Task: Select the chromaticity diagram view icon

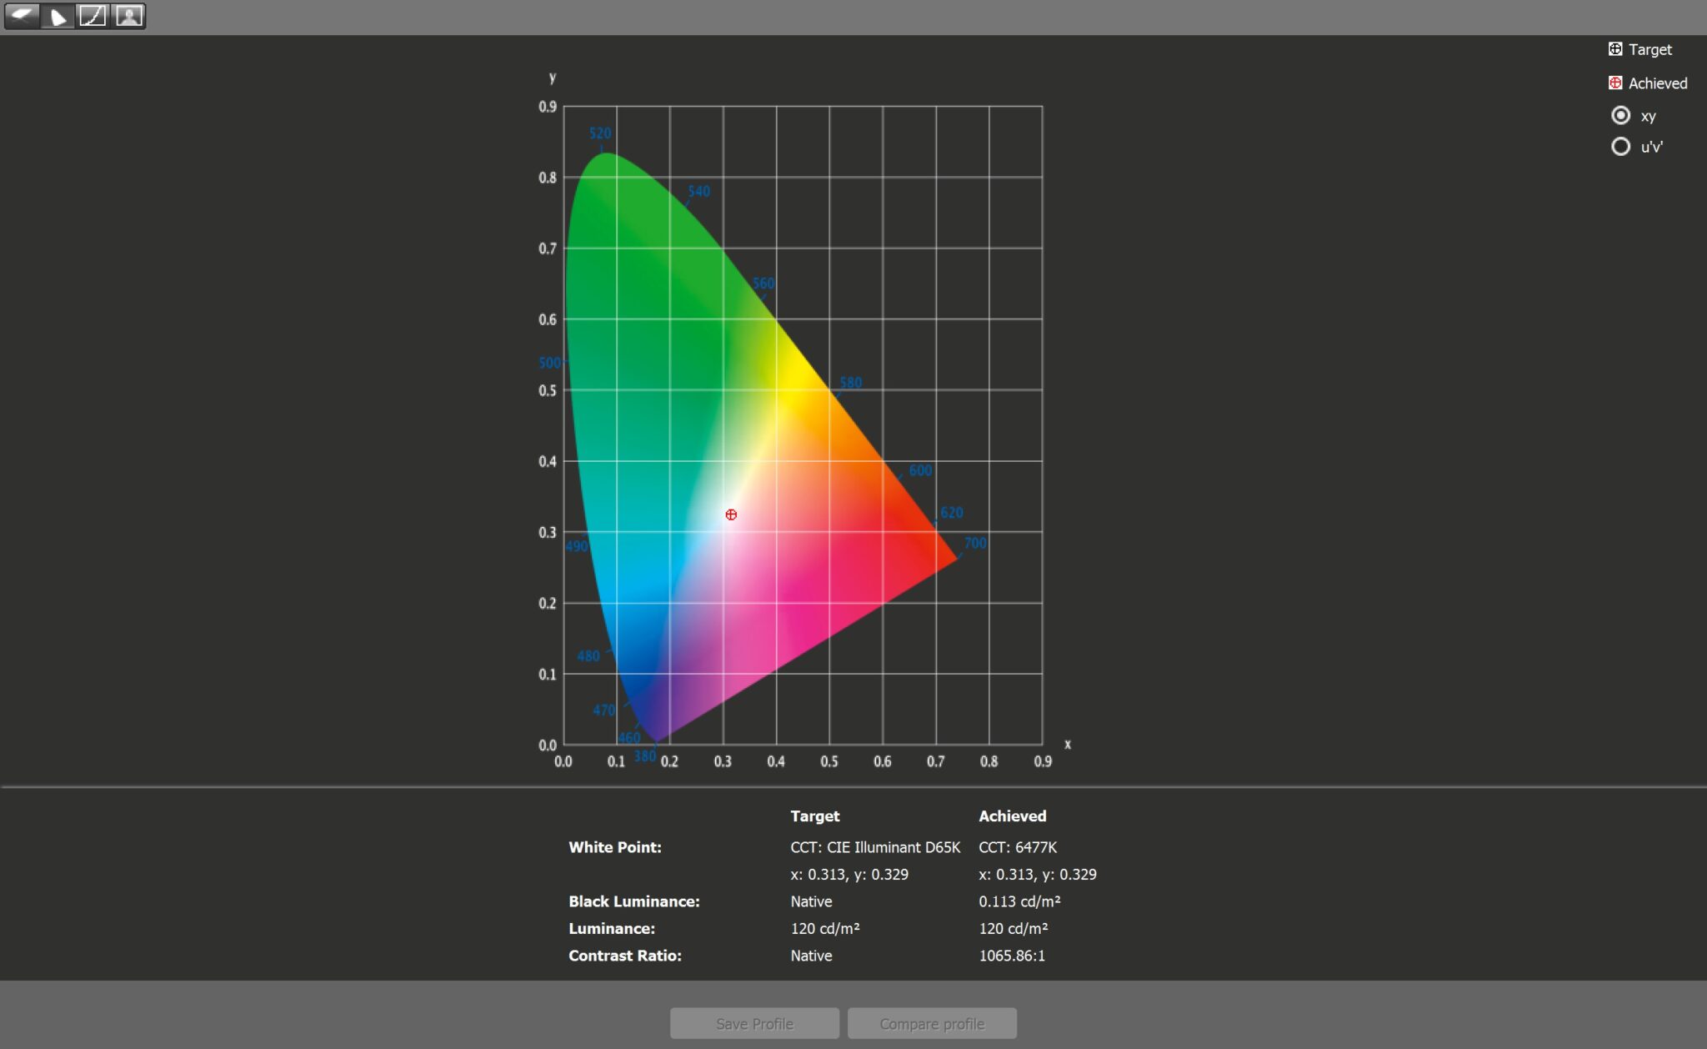Action: coord(58,16)
